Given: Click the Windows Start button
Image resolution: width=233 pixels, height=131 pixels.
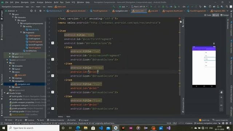Looking at the screenshot, I should pyautogui.click(x=4, y=128).
